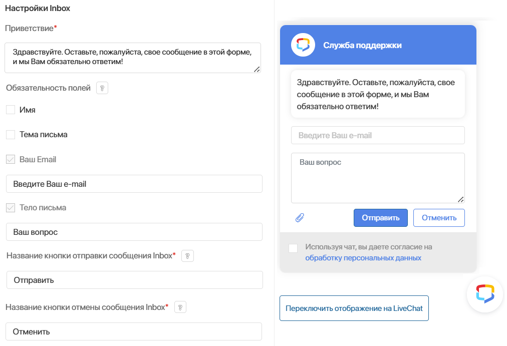Click the greeting message bubble in preview
Image resolution: width=507 pixels, height=346 pixels.
click(x=378, y=94)
